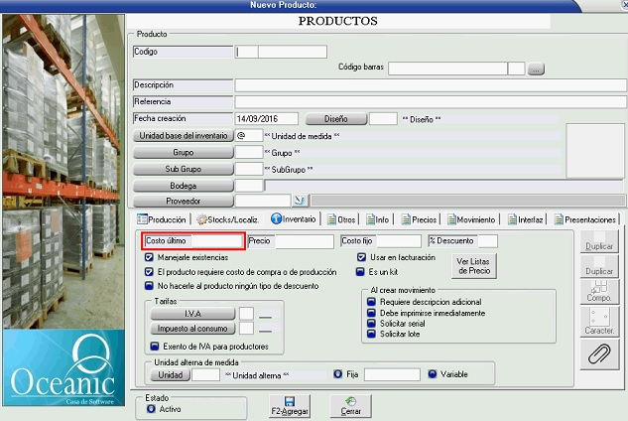Switch to the Movimiento tab
Viewport: 628px width, 421px height.
tap(471, 219)
